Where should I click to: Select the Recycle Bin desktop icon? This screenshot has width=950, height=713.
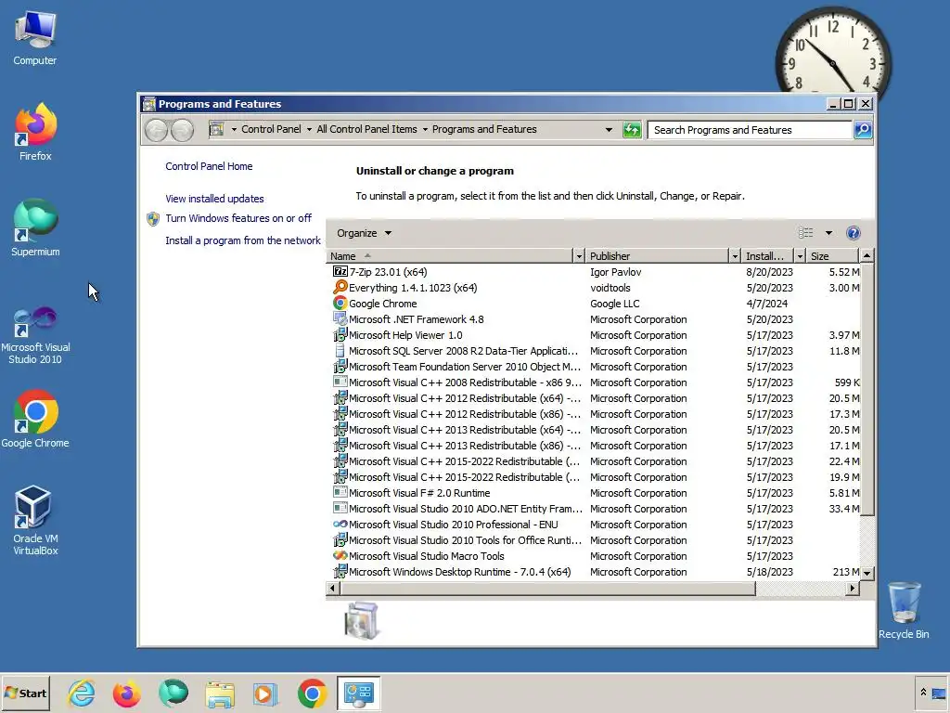point(904,610)
